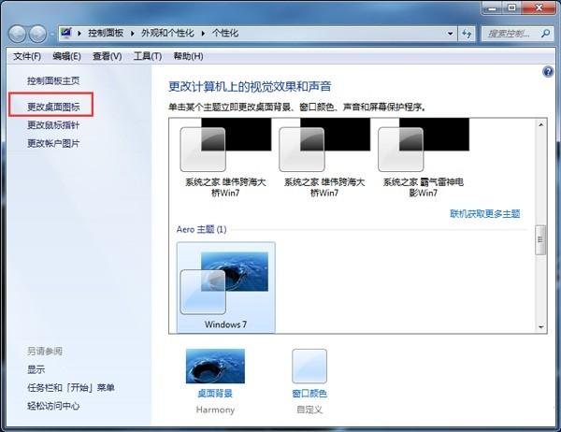Click 控制面板 in the address breadcrumb

tap(106, 34)
